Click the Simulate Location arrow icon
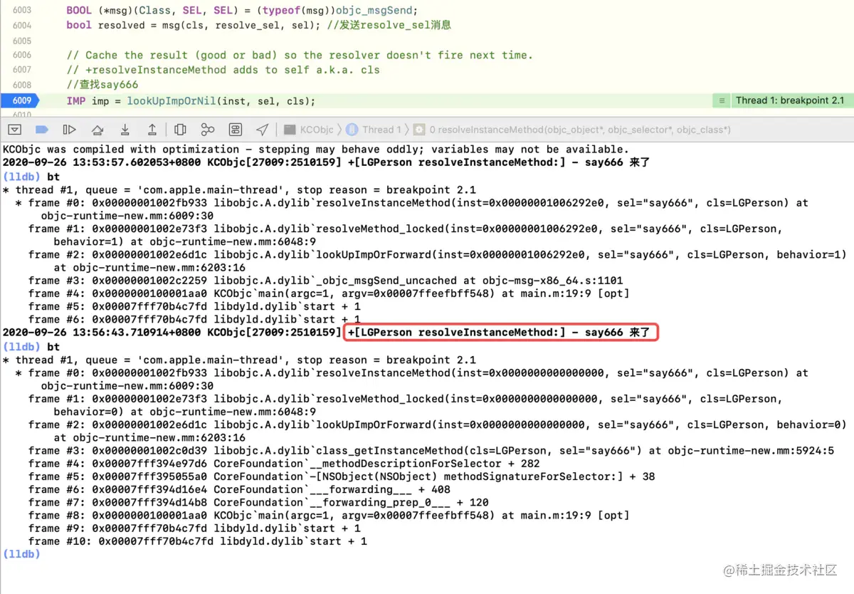The height and width of the screenshot is (594, 854). click(263, 130)
